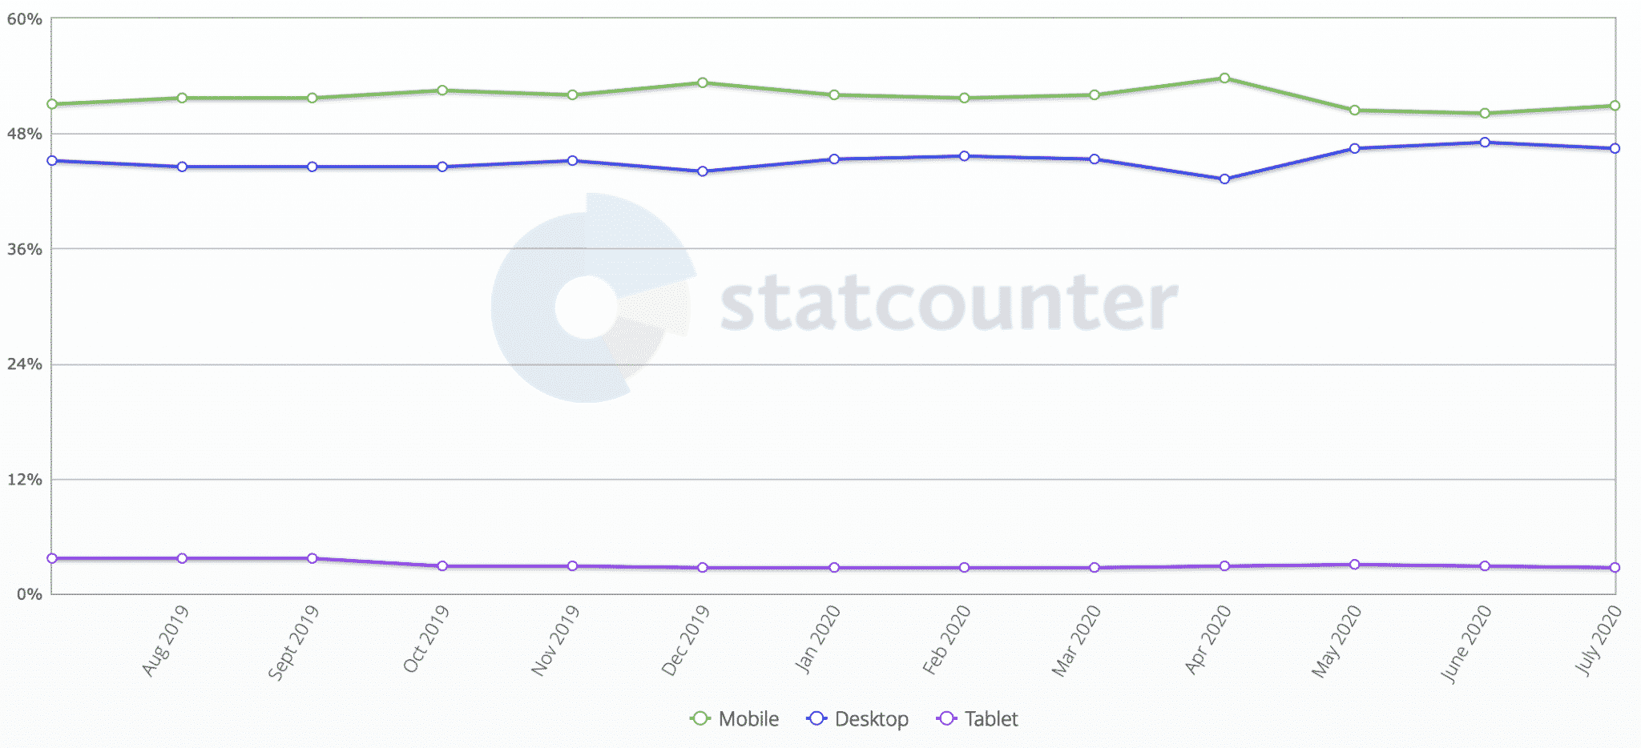1641x748 pixels.
Task: Toggle the Desktop series in legend
Action: pyautogui.click(x=857, y=718)
